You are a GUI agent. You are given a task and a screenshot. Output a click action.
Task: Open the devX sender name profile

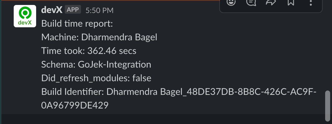pos(52,10)
